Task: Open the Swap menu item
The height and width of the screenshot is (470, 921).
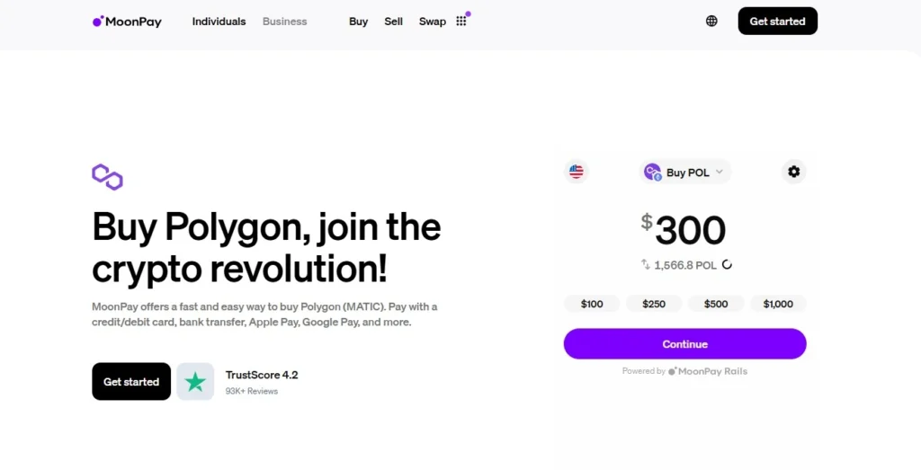Action: click(x=433, y=22)
